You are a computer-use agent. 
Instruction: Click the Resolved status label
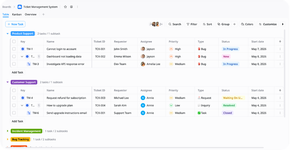point(229,105)
